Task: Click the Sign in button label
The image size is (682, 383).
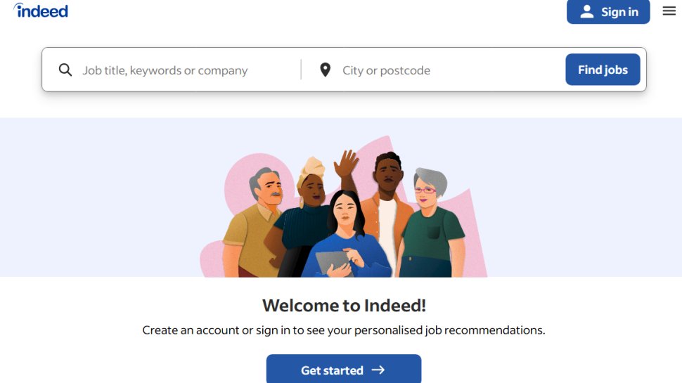Action: (x=619, y=12)
